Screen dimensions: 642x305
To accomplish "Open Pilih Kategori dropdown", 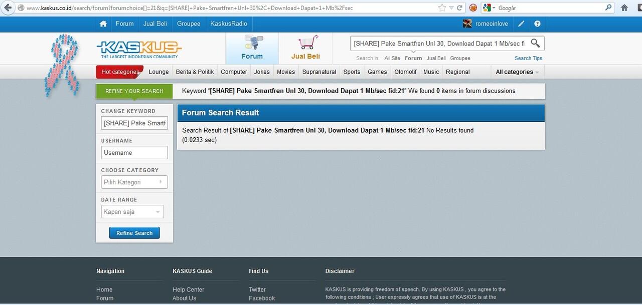I will (134, 182).
